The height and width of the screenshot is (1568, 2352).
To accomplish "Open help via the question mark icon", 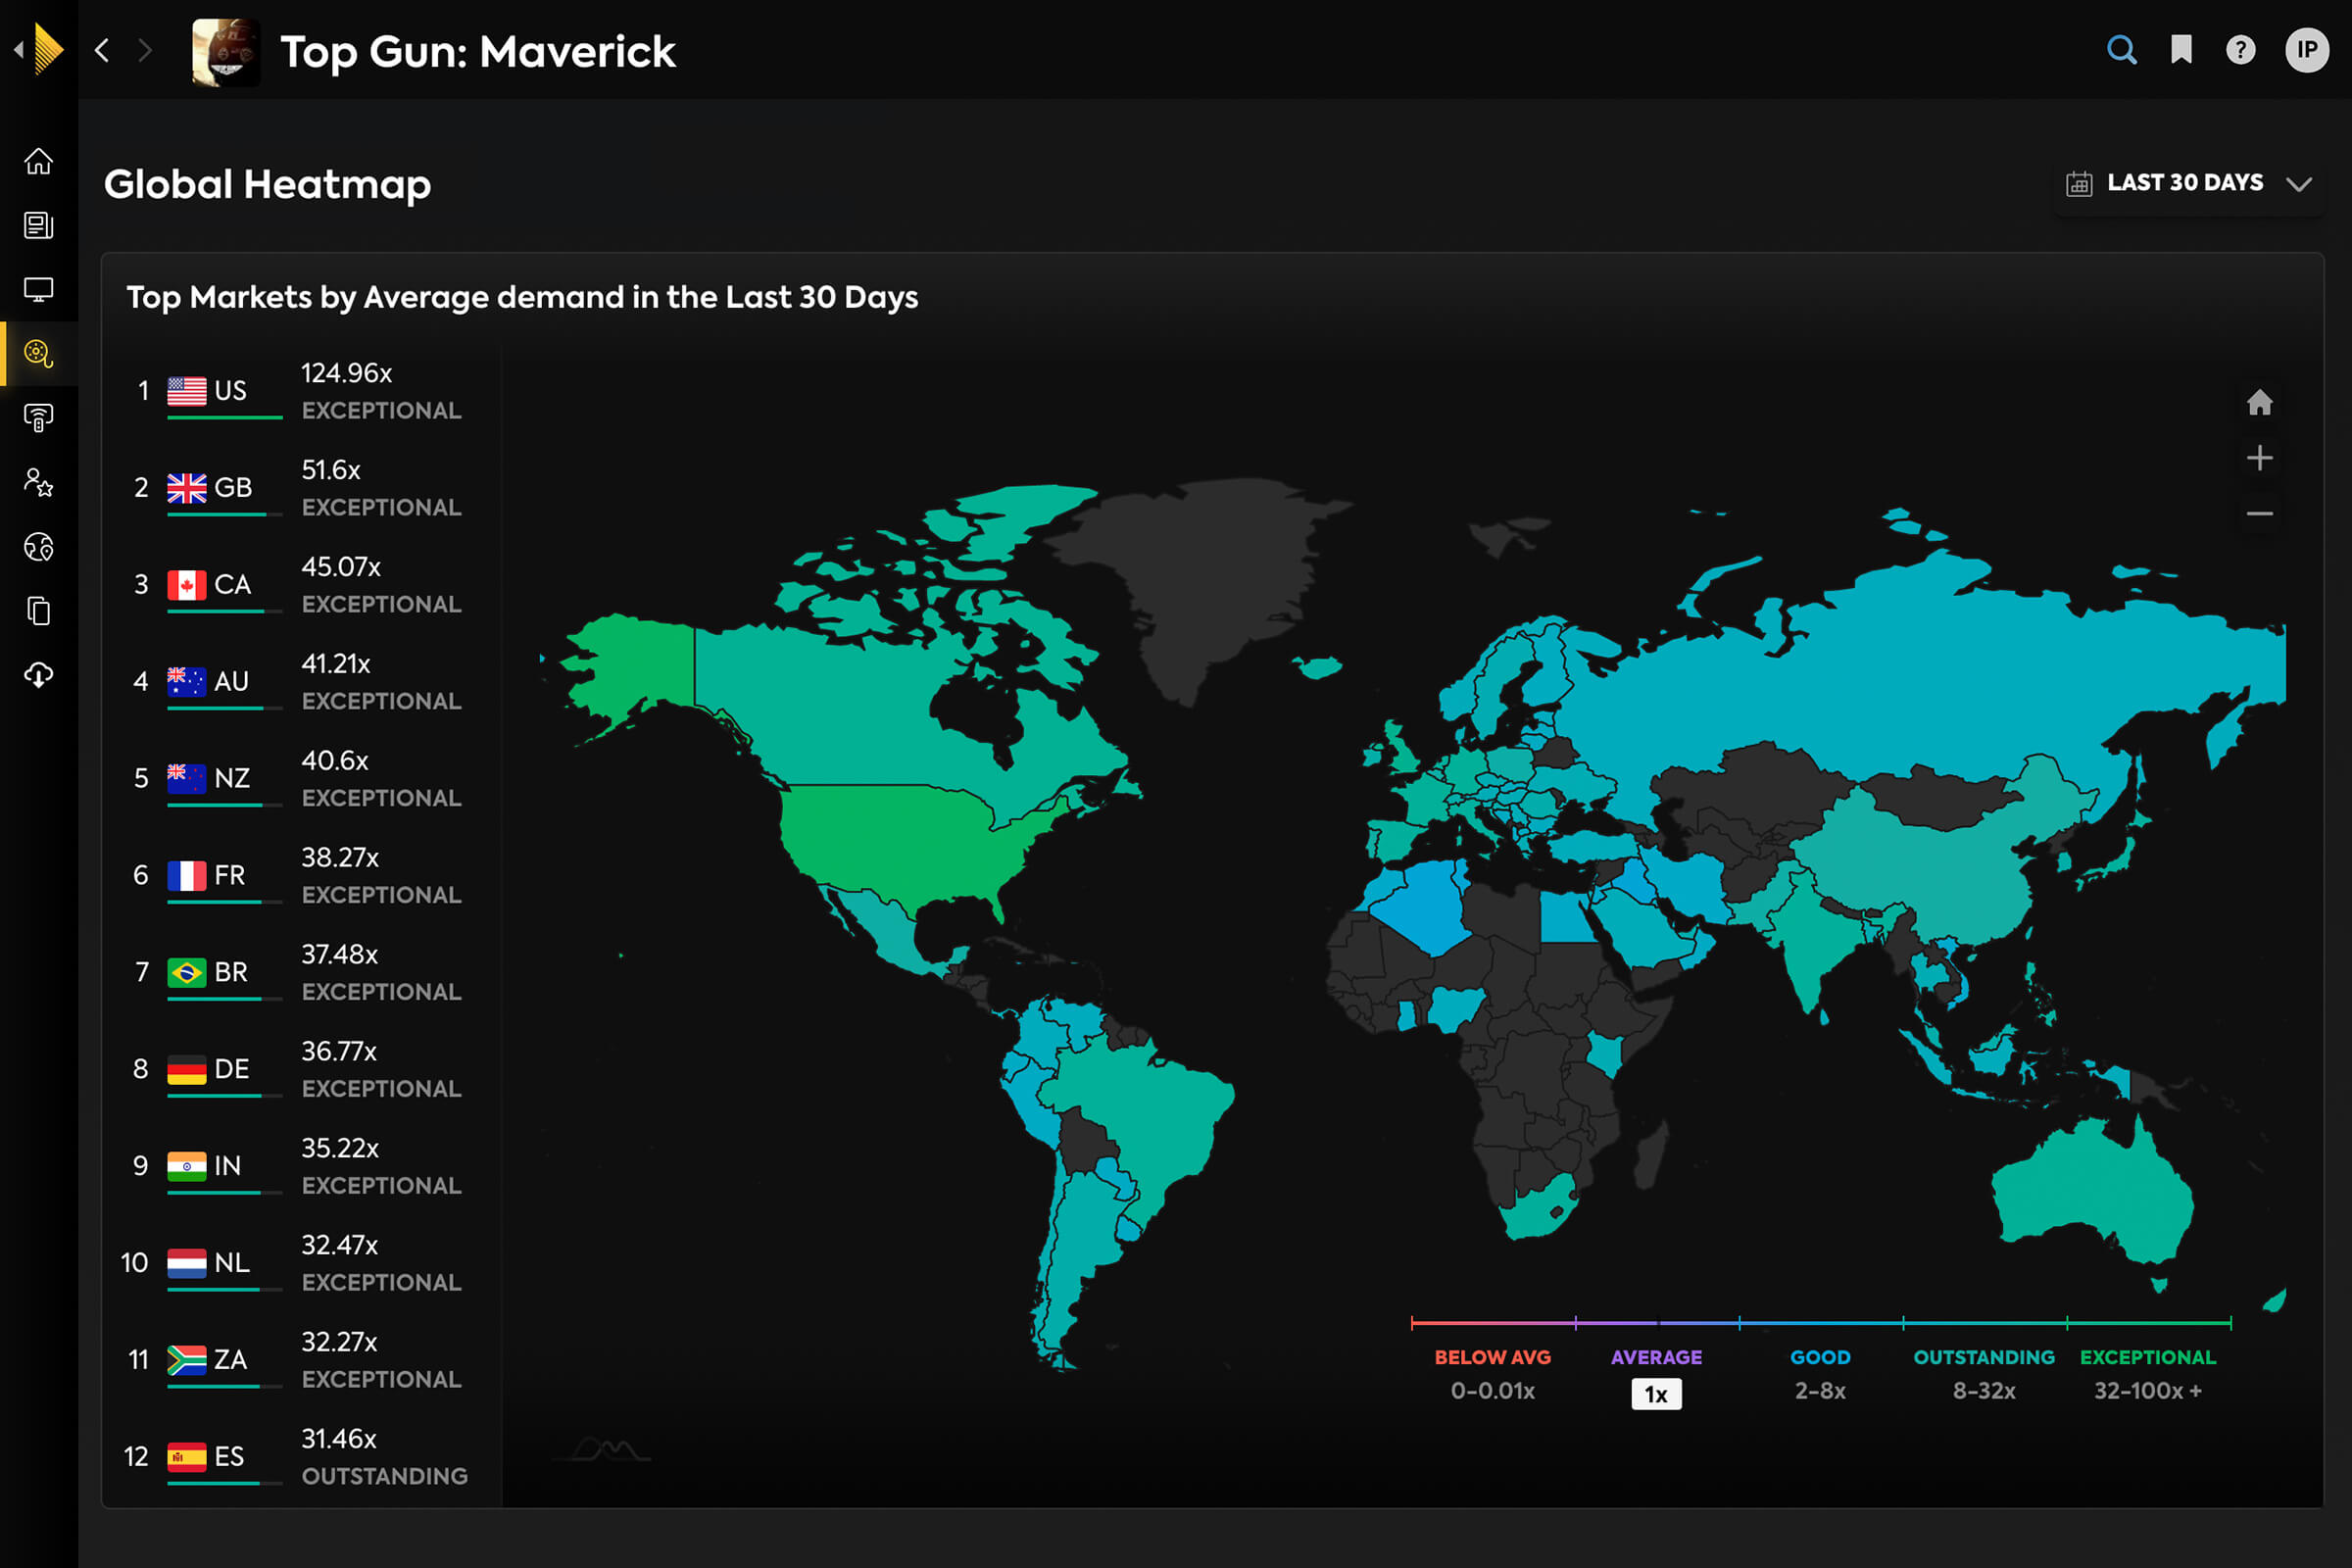I will click(x=2240, y=50).
